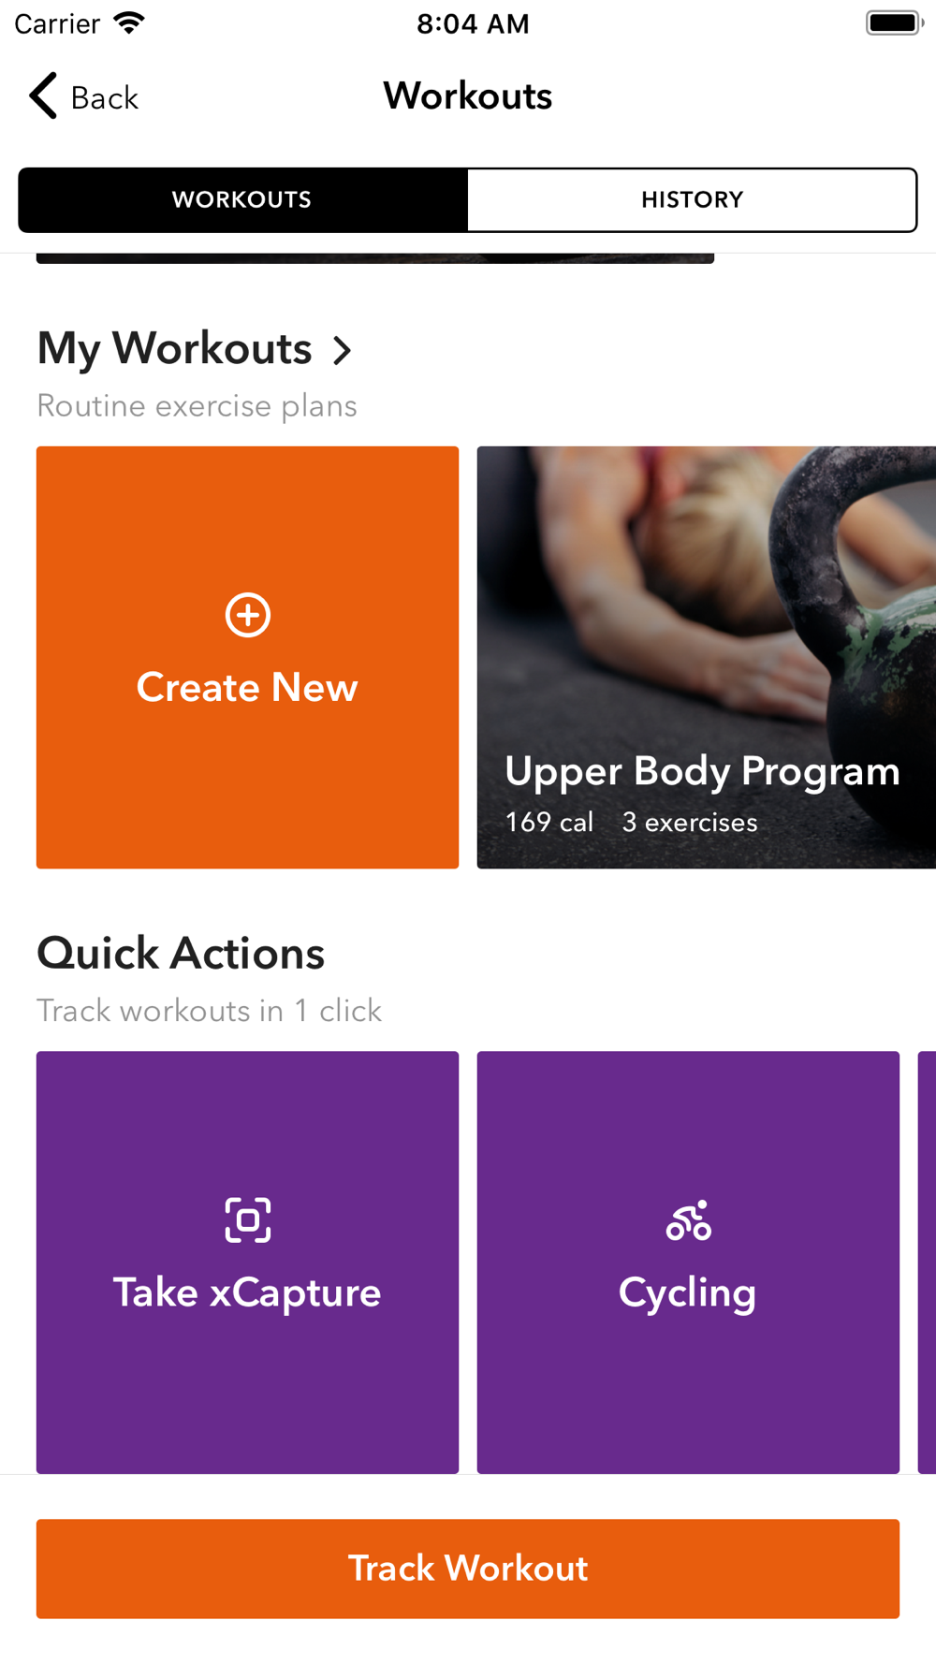Tap the back chevron arrow icon
The height and width of the screenshot is (1664, 936).
[43, 95]
